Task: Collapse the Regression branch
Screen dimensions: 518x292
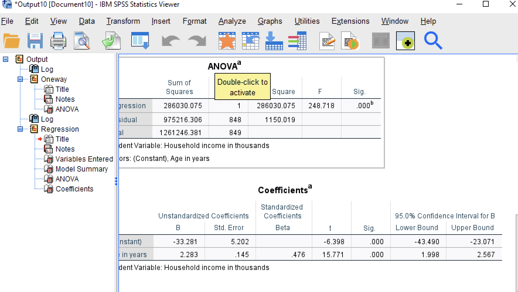Action: (x=20, y=129)
